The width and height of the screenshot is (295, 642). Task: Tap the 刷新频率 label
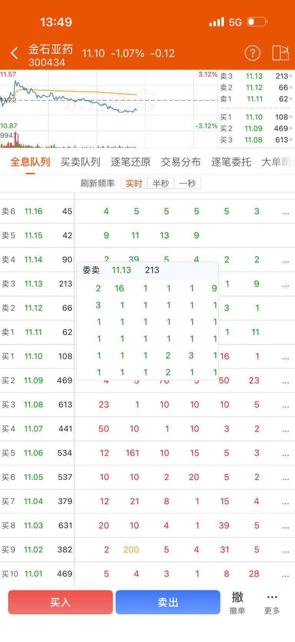click(x=98, y=183)
